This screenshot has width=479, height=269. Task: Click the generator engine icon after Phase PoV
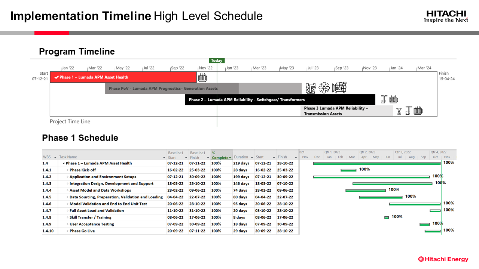pyautogui.click(x=339, y=87)
